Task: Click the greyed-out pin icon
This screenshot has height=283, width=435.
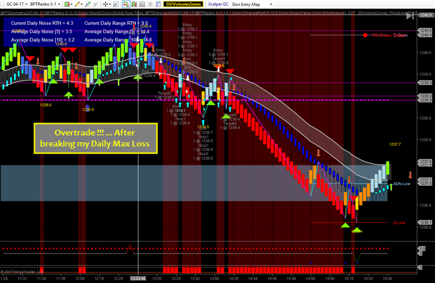Action: tap(96, 4)
